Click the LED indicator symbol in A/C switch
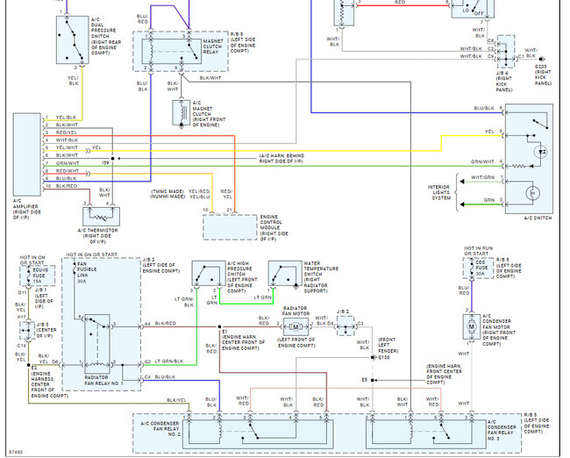The image size is (570, 458). coord(542,151)
